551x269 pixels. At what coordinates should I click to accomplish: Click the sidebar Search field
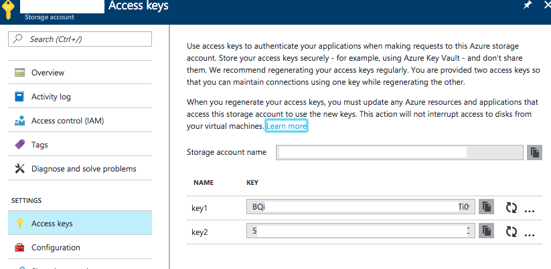80,39
